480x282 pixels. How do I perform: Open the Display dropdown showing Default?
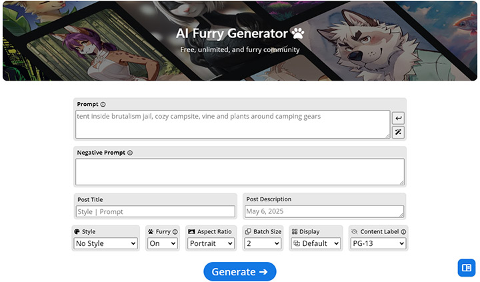tap(316, 244)
